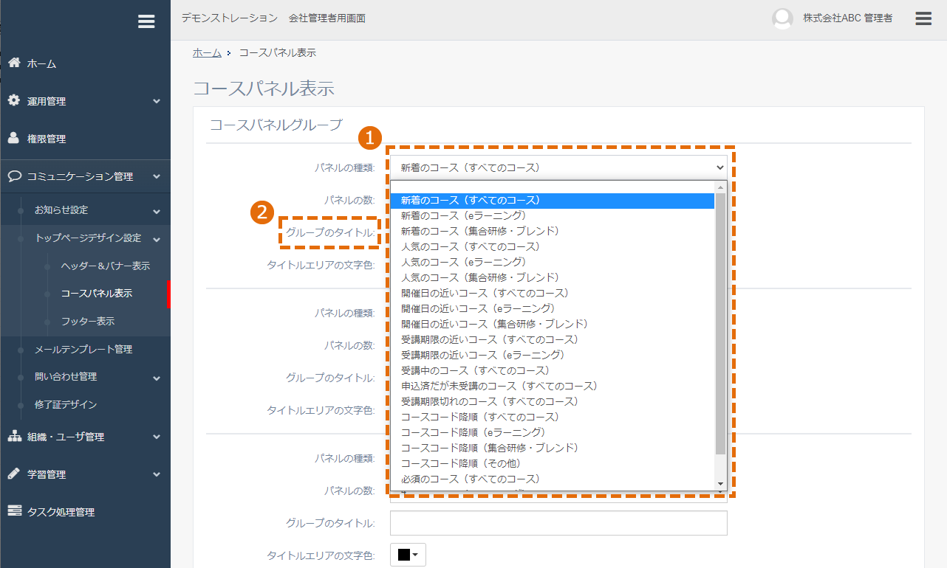Choose 受講中のコース（すべてのコース） option
The image size is (947, 568).
553,370
